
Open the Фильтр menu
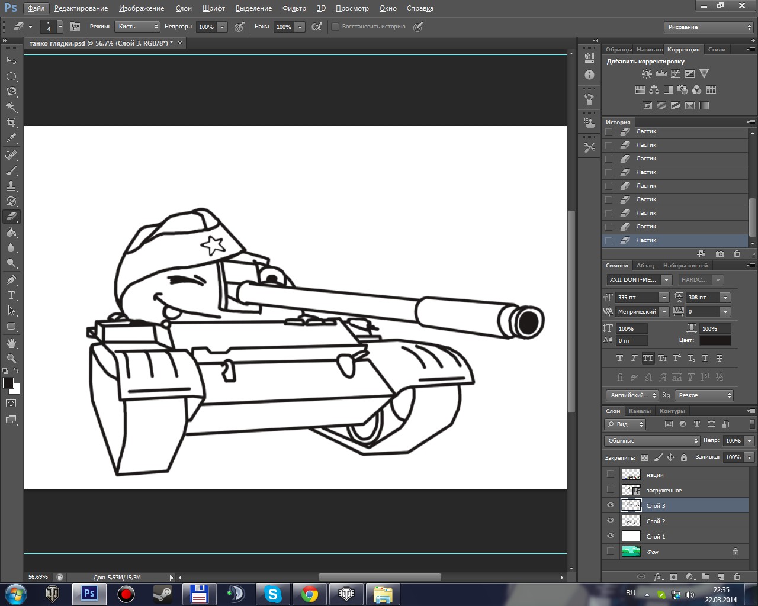tap(294, 8)
